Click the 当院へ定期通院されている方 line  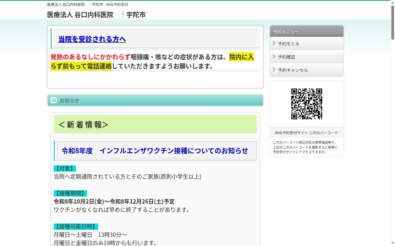click(x=127, y=177)
